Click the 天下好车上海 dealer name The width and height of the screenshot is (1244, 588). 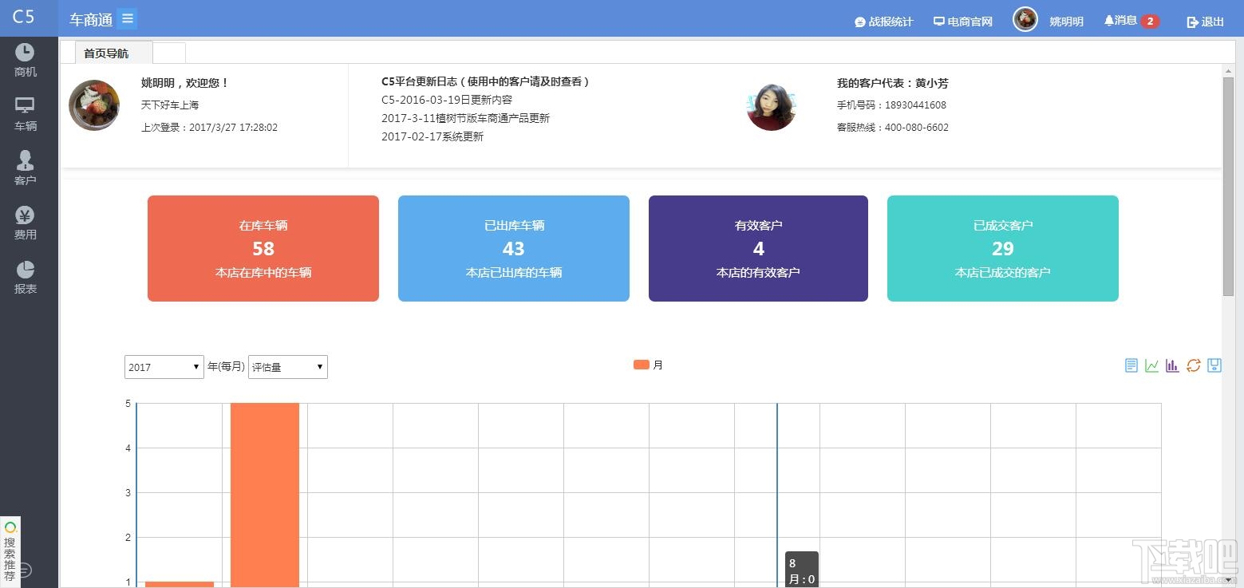170,105
